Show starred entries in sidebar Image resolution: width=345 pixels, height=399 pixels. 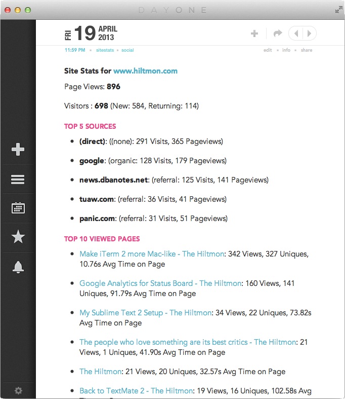[x=18, y=237]
